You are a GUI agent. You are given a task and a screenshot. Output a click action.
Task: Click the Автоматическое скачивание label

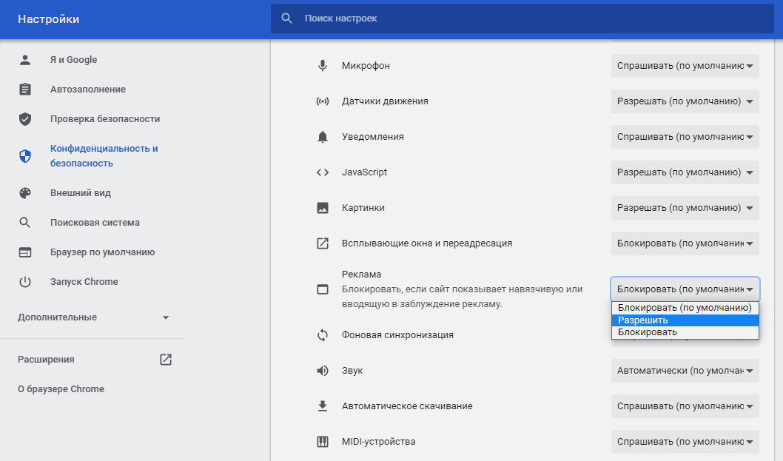[x=407, y=406]
